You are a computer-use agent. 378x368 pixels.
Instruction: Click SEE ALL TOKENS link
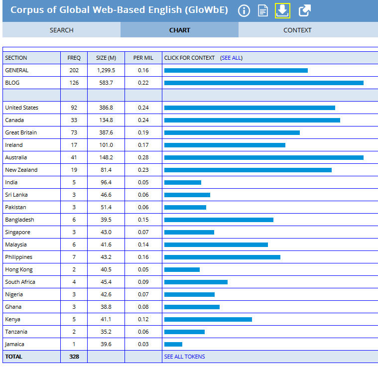(184, 357)
